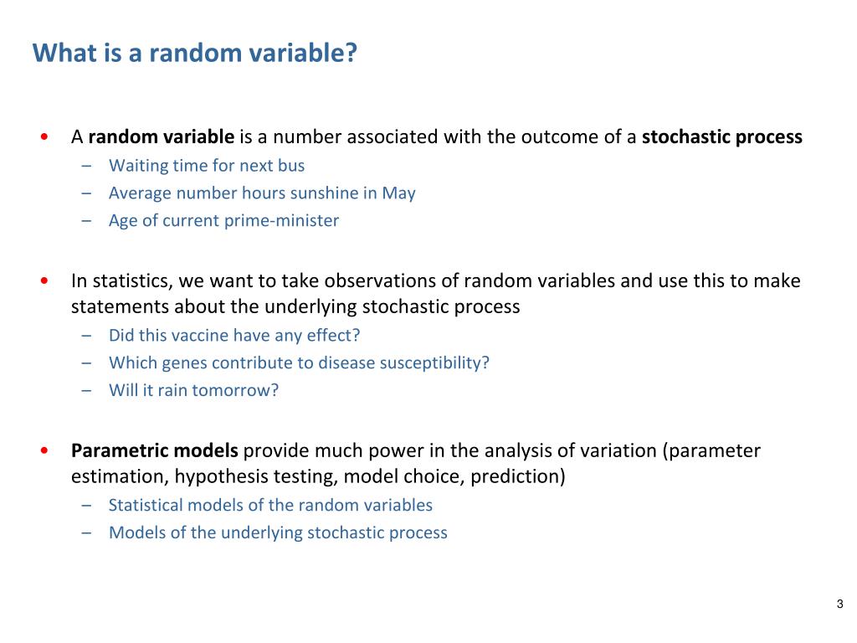The width and height of the screenshot is (857, 643).
Task: Click the dash before 'Will it rain'
Action: (x=86, y=390)
